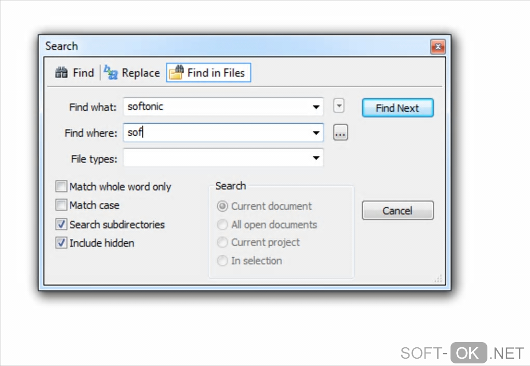
Task: Expand the Find what dropdown
Action: 316,107
